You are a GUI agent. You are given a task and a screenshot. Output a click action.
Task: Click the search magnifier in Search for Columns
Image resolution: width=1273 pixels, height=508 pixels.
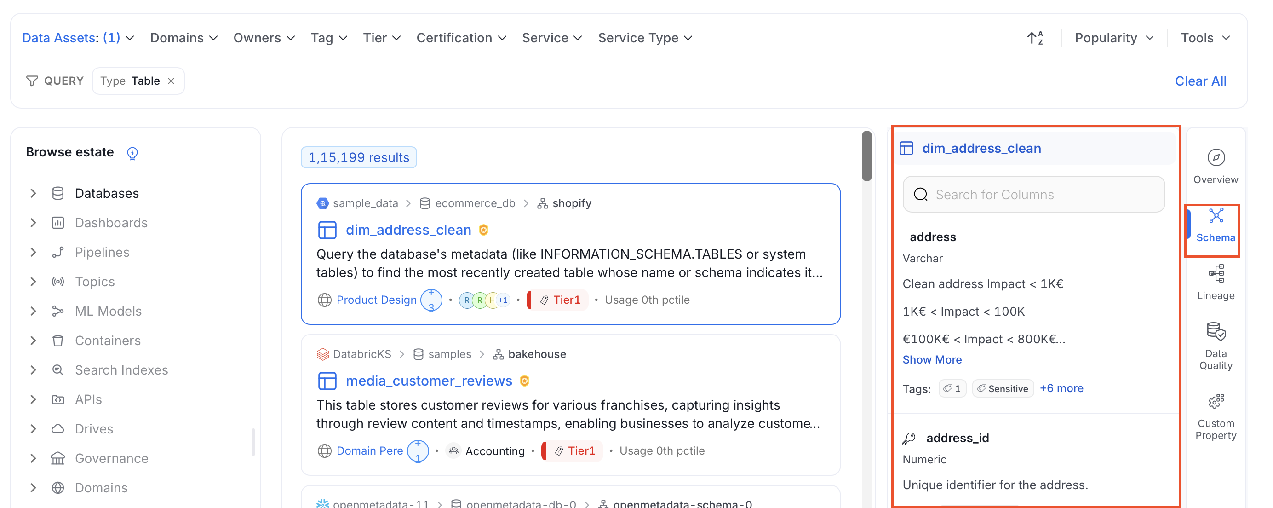pyautogui.click(x=921, y=194)
